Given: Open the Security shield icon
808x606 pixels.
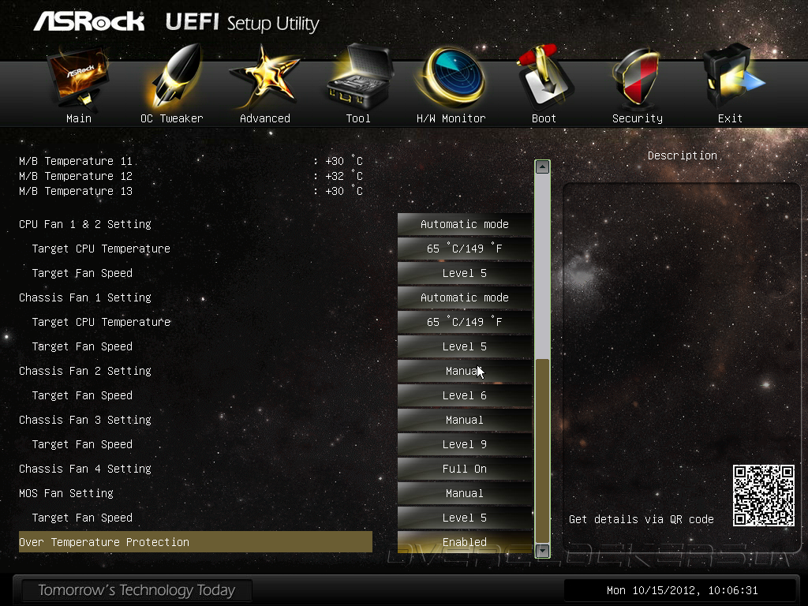Looking at the screenshot, I should click(638, 77).
